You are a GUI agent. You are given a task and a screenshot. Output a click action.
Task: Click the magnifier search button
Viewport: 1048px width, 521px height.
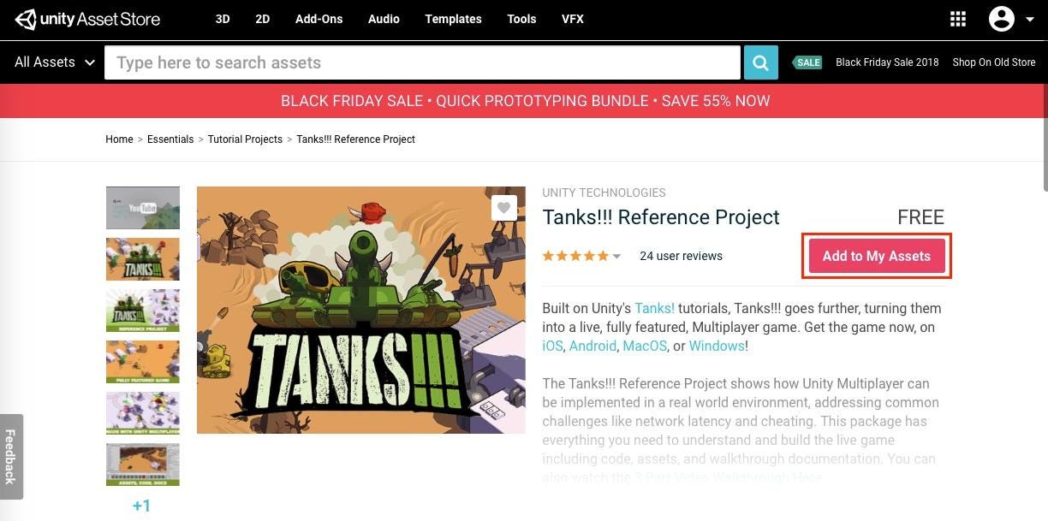tap(760, 62)
